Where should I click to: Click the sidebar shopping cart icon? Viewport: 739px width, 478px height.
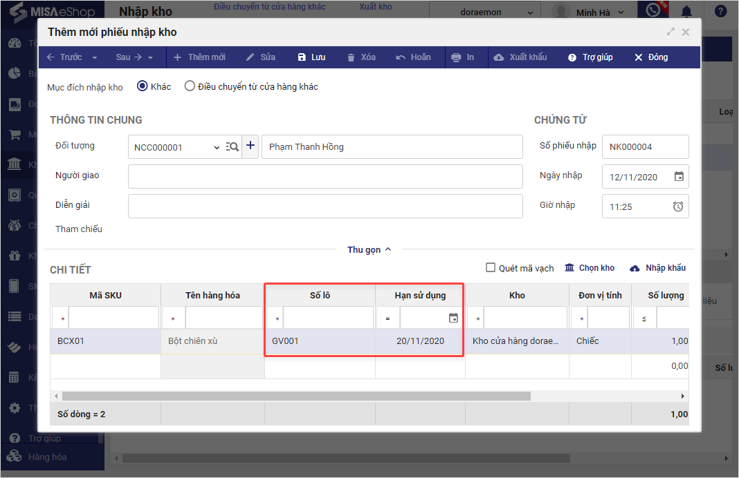pyautogui.click(x=15, y=135)
